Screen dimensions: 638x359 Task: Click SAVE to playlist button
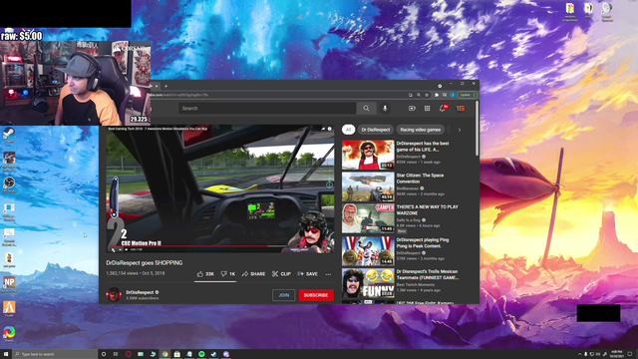click(x=308, y=274)
